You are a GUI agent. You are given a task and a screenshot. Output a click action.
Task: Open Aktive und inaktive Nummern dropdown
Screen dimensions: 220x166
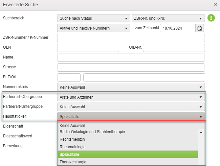click(94, 28)
